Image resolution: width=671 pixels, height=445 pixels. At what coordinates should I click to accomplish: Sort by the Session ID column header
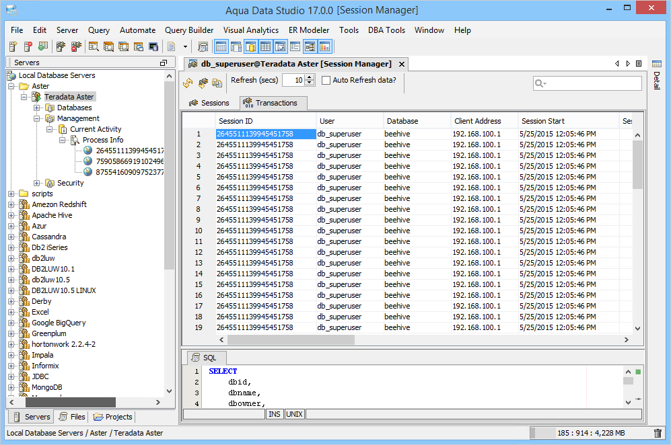266,121
